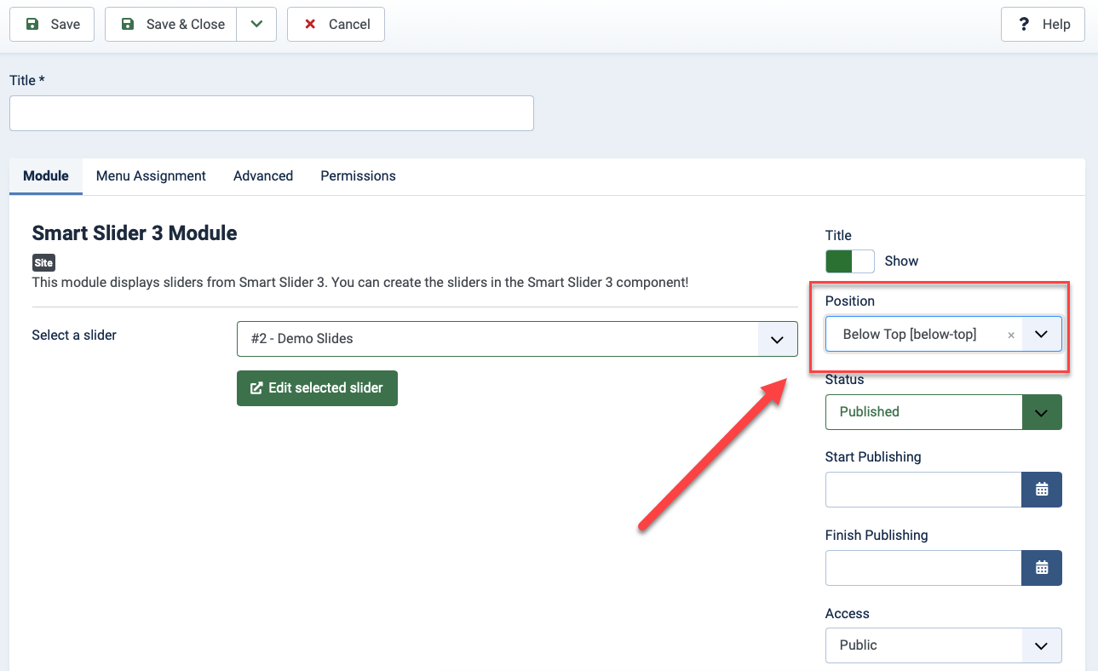The image size is (1098, 671).
Task: Open the Select a slider dropdown
Action: click(517, 339)
